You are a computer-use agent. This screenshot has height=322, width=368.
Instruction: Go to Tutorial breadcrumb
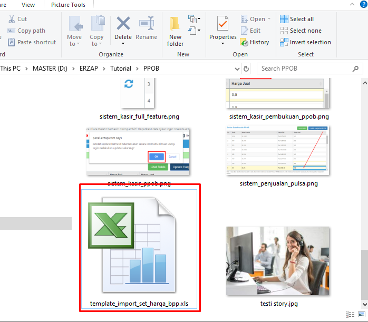tap(121, 69)
